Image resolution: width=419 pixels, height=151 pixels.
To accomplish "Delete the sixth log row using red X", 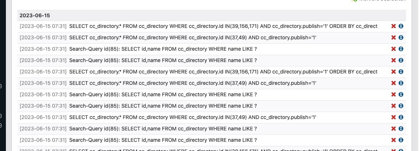I will pos(394,83).
